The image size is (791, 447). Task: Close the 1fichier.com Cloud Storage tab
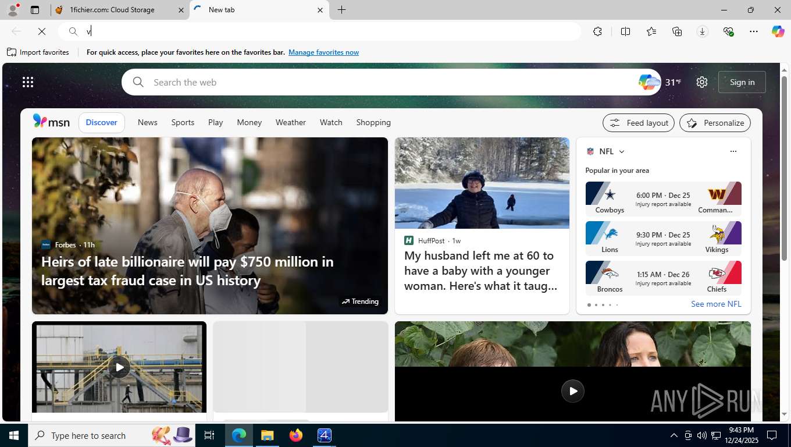[180, 10]
